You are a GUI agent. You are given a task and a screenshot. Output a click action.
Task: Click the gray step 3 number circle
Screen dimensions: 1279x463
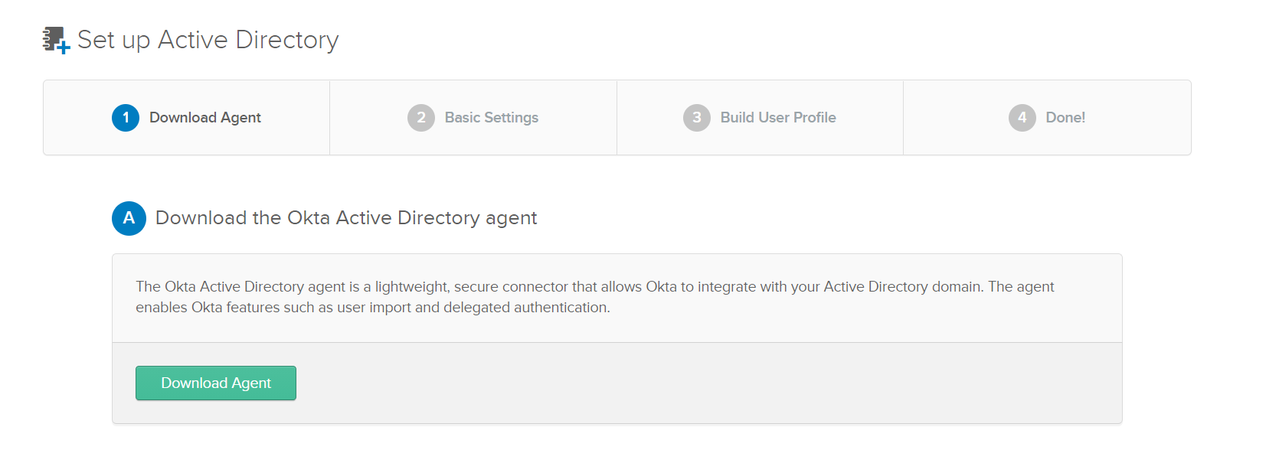pyautogui.click(x=697, y=118)
